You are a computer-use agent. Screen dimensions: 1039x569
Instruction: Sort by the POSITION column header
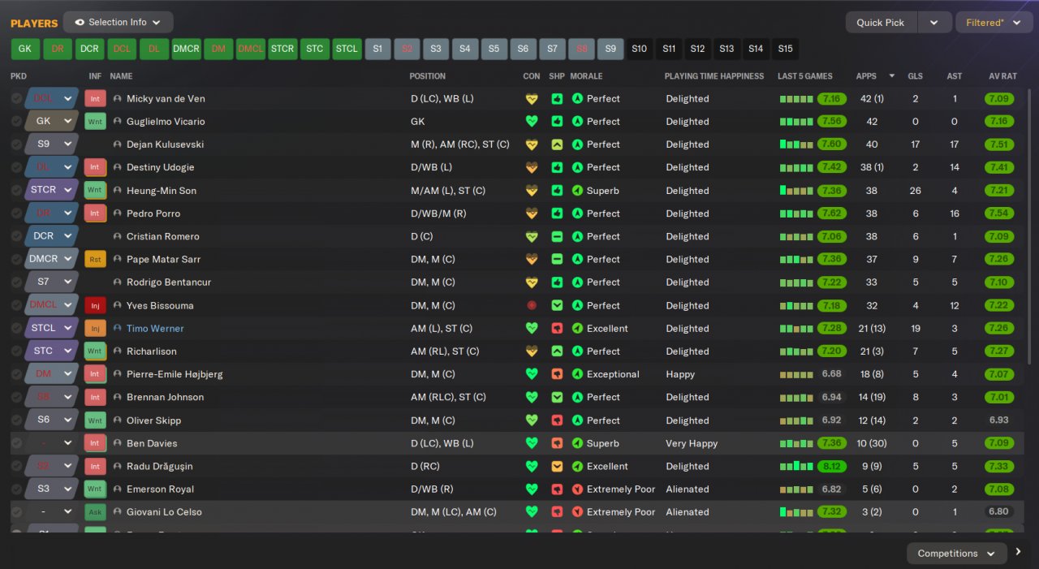click(x=428, y=76)
